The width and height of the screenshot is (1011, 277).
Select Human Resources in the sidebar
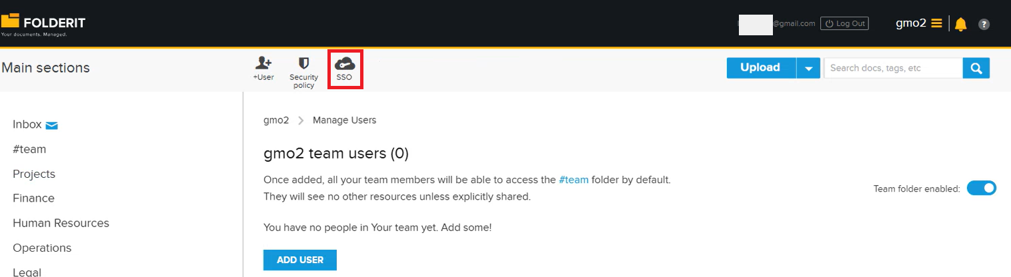tap(61, 223)
